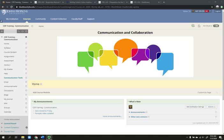Image resolution: width=224 pixels, height=140 pixels.
Task: Click Johns Hopkins University logo
Action: (15, 12)
